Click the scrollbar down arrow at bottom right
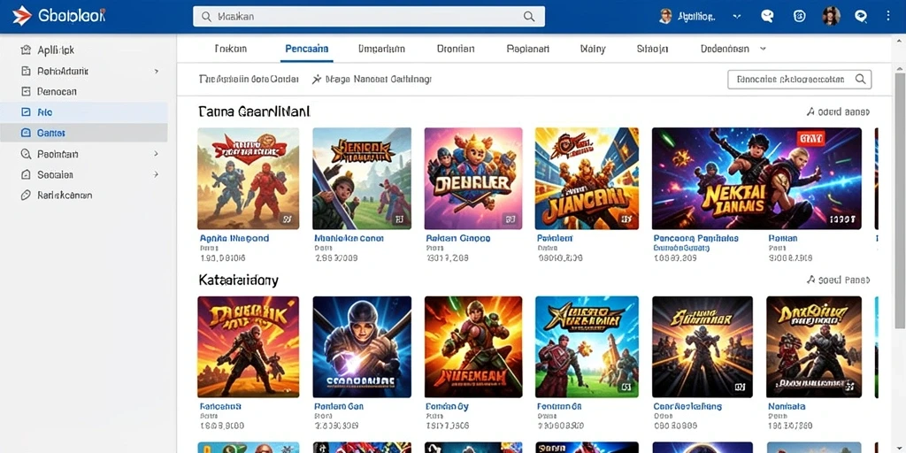The height and width of the screenshot is (453, 906). click(900, 448)
